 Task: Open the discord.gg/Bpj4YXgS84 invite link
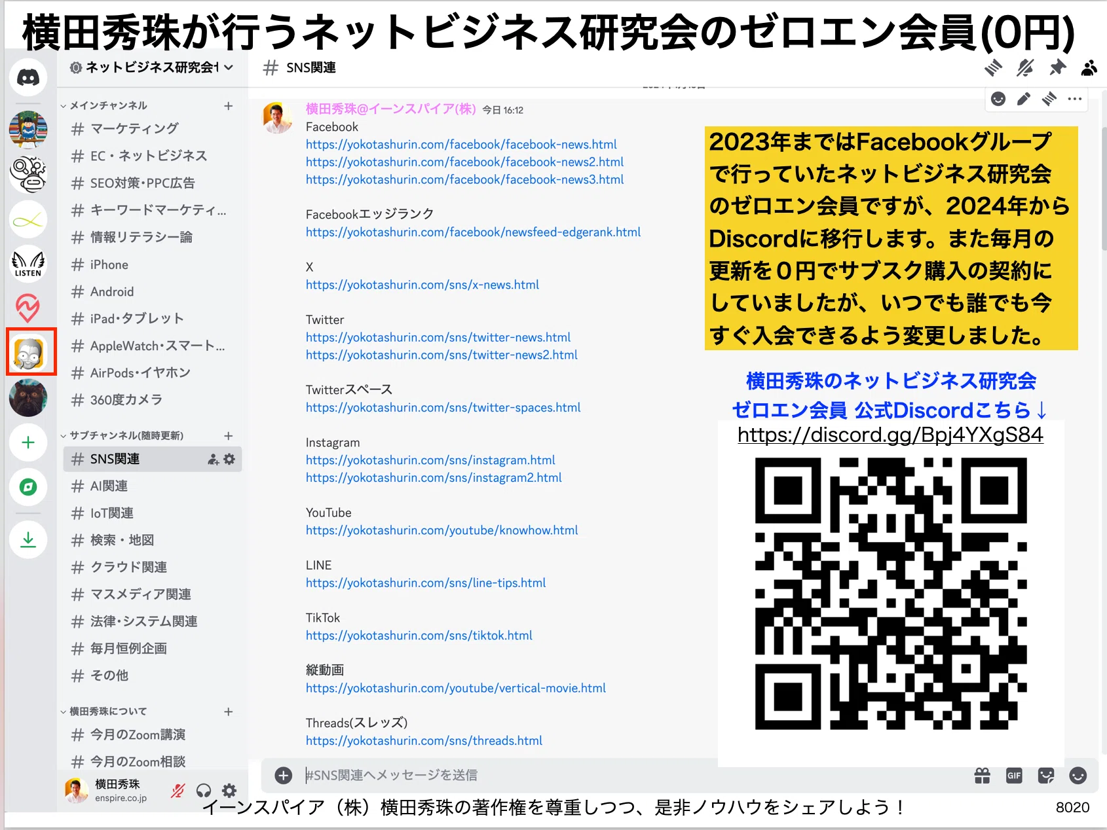[890, 435]
